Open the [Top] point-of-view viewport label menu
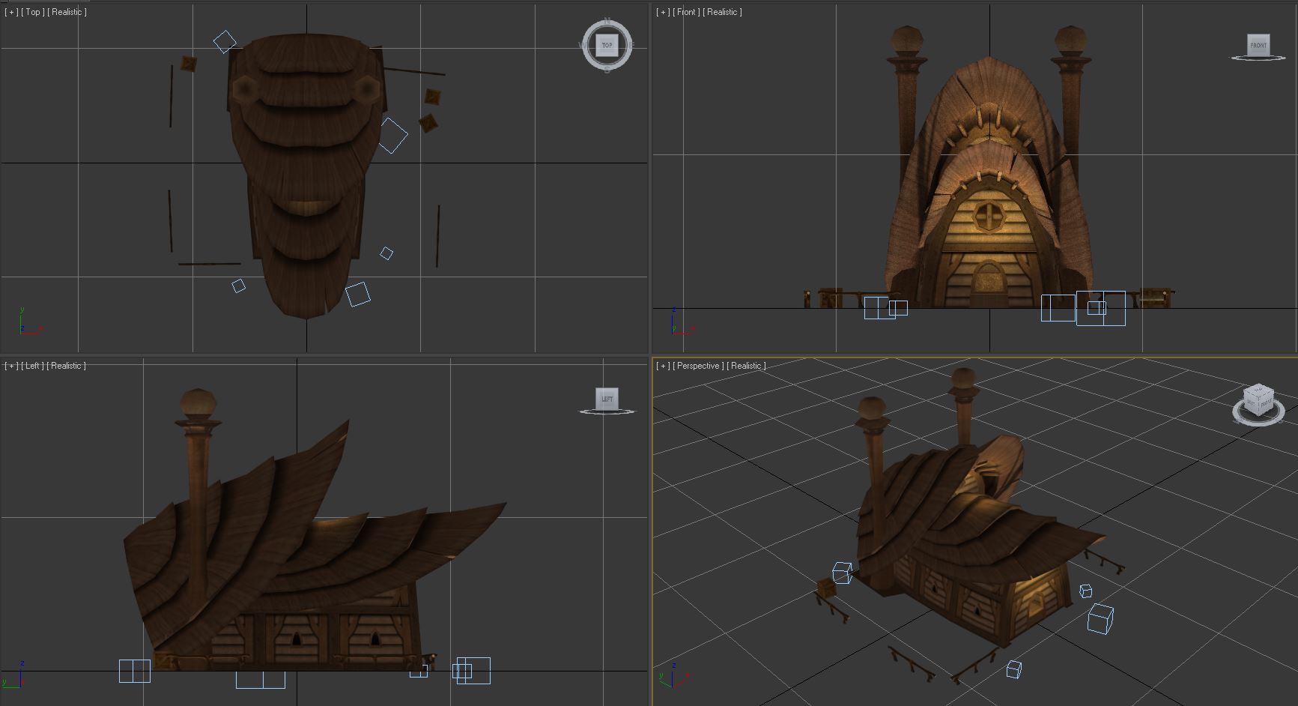Image resolution: width=1298 pixels, height=706 pixels. tap(33, 12)
